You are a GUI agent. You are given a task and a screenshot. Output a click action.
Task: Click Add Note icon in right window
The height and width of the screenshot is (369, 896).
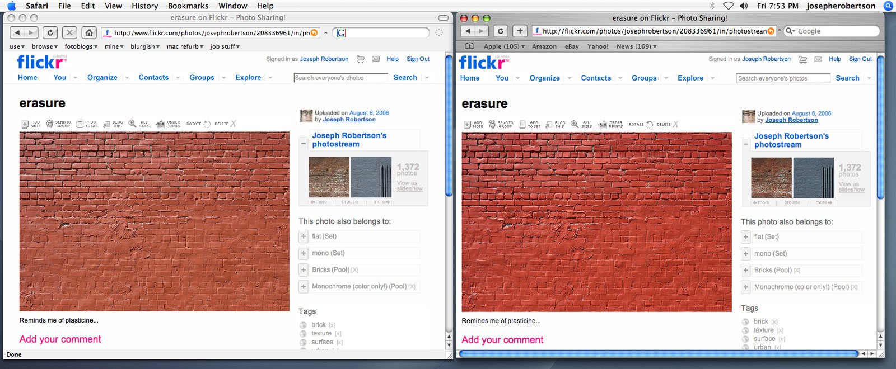(x=468, y=125)
